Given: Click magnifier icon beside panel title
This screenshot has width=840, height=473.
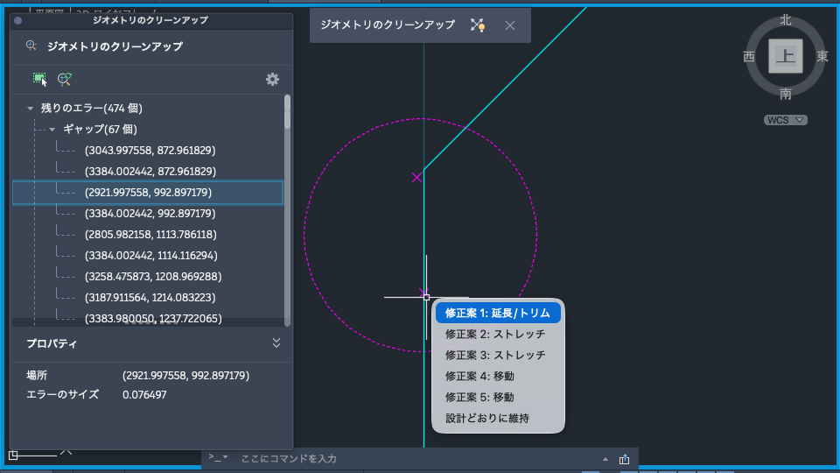Looking at the screenshot, I should [x=31, y=46].
